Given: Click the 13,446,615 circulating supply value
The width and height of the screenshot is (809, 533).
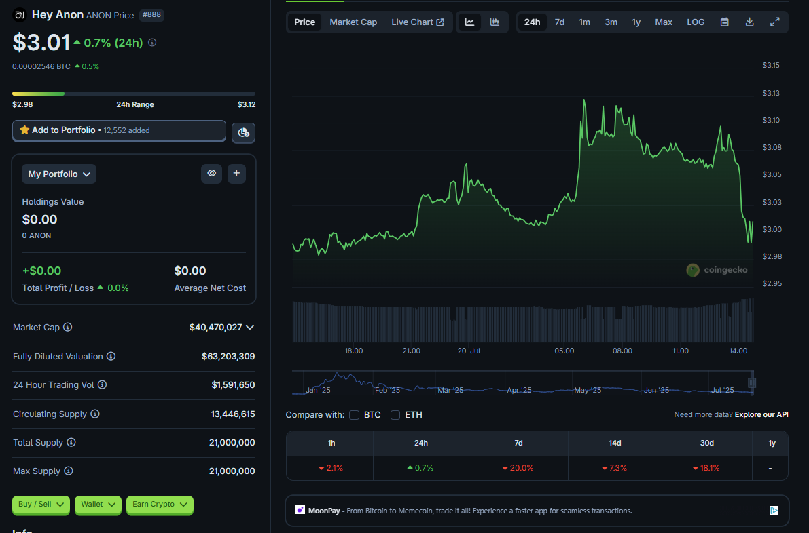Looking at the screenshot, I should pyautogui.click(x=233, y=414).
